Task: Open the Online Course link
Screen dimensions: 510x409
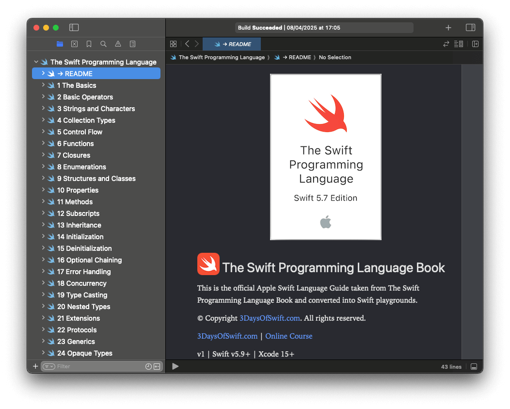Action: (x=289, y=336)
